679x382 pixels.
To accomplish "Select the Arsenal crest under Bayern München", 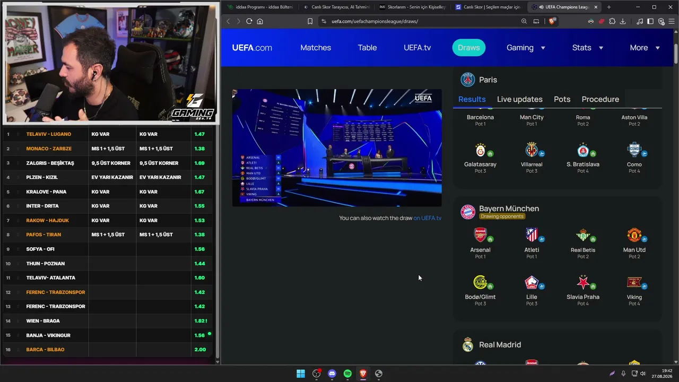I will (x=480, y=235).
